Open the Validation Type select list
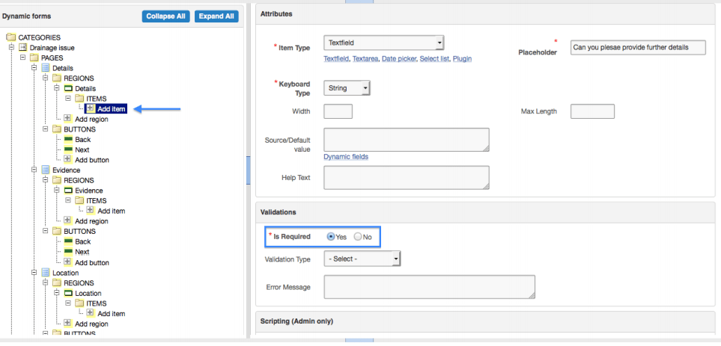This screenshot has width=721, height=346. tap(362, 259)
